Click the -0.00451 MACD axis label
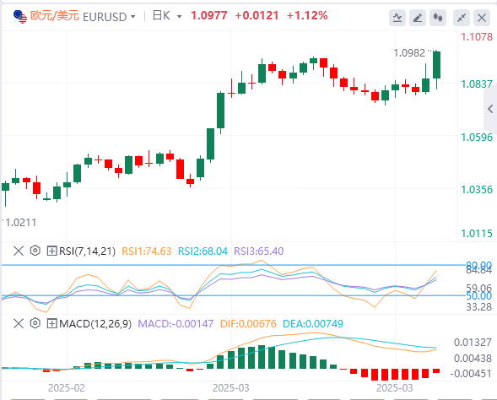The height and width of the screenshot is (400, 497). [x=471, y=373]
